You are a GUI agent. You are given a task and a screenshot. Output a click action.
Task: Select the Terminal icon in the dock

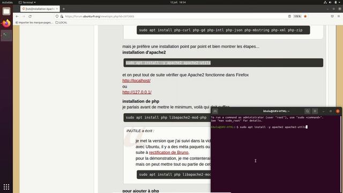point(6,35)
